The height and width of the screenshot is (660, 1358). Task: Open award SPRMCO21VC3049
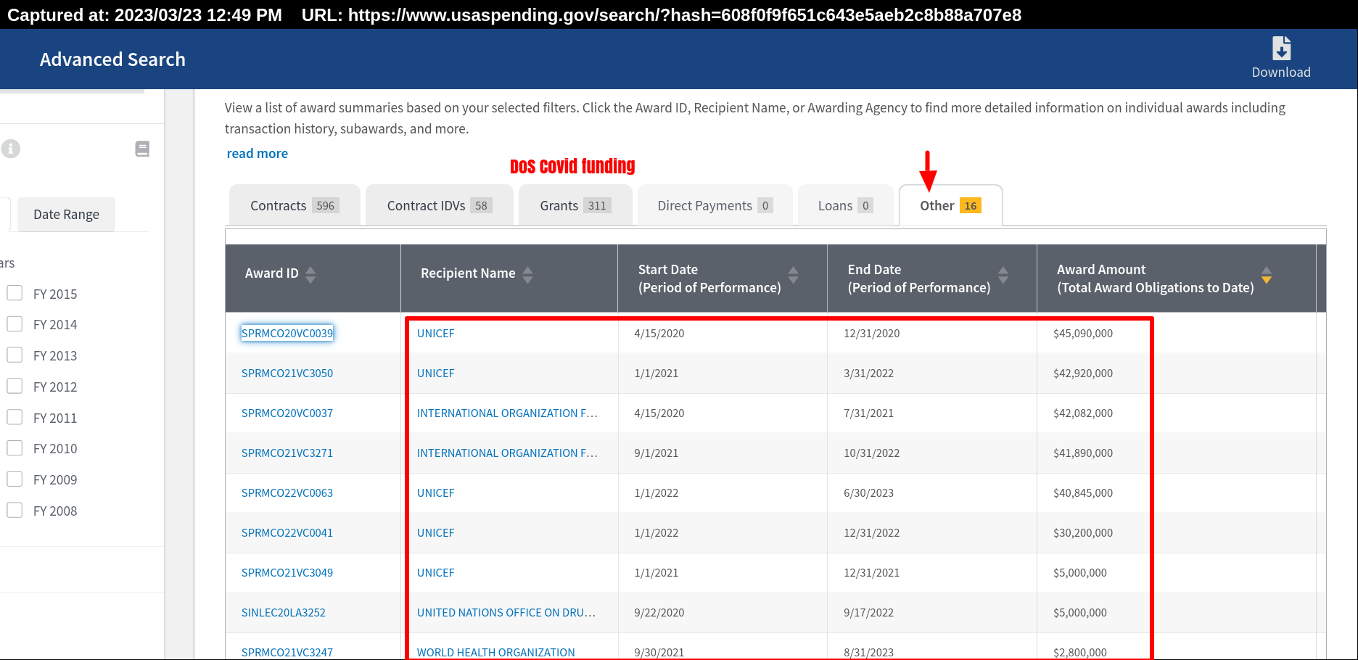pyautogui.click(x=287, y=572)
